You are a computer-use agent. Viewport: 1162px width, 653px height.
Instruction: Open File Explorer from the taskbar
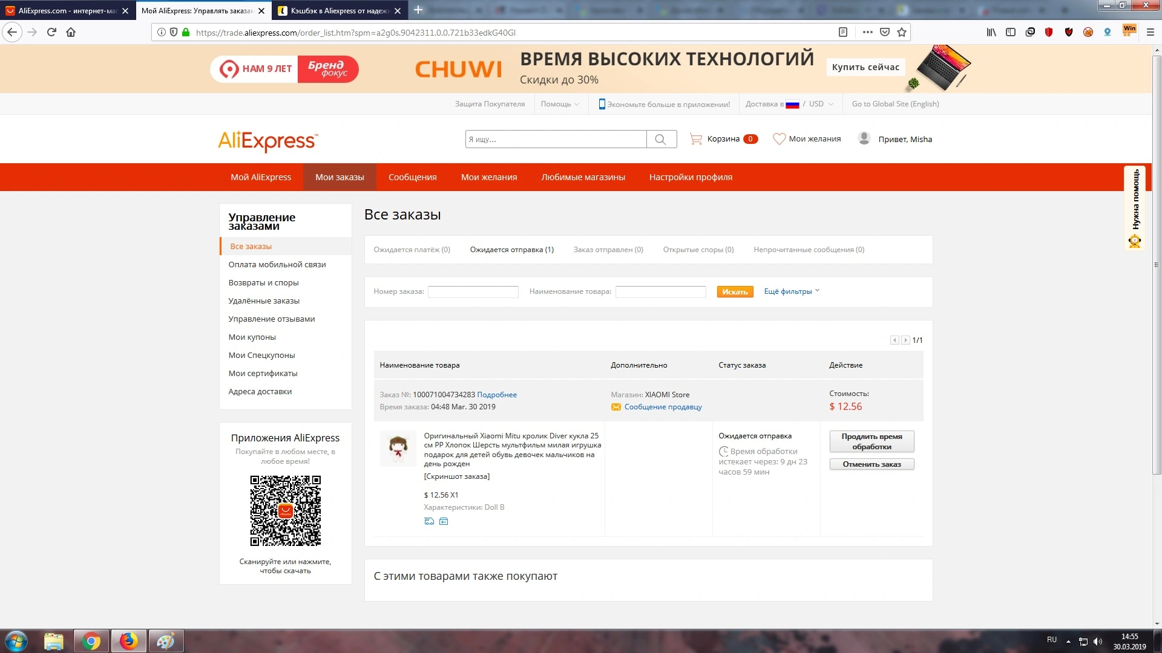54,641
